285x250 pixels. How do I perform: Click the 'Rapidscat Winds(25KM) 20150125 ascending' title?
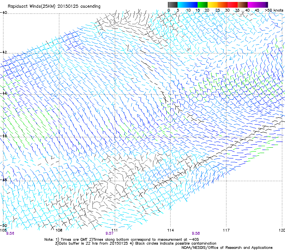point(54,7)
